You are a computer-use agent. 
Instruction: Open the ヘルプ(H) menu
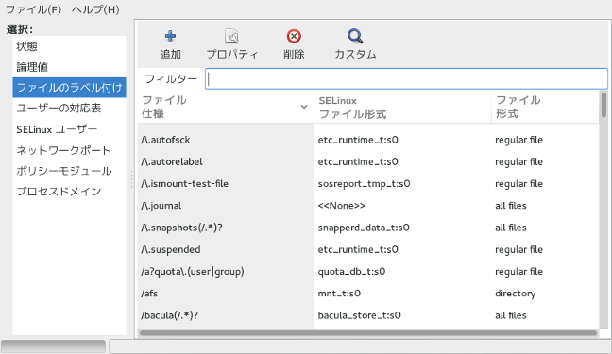(95, 9)
